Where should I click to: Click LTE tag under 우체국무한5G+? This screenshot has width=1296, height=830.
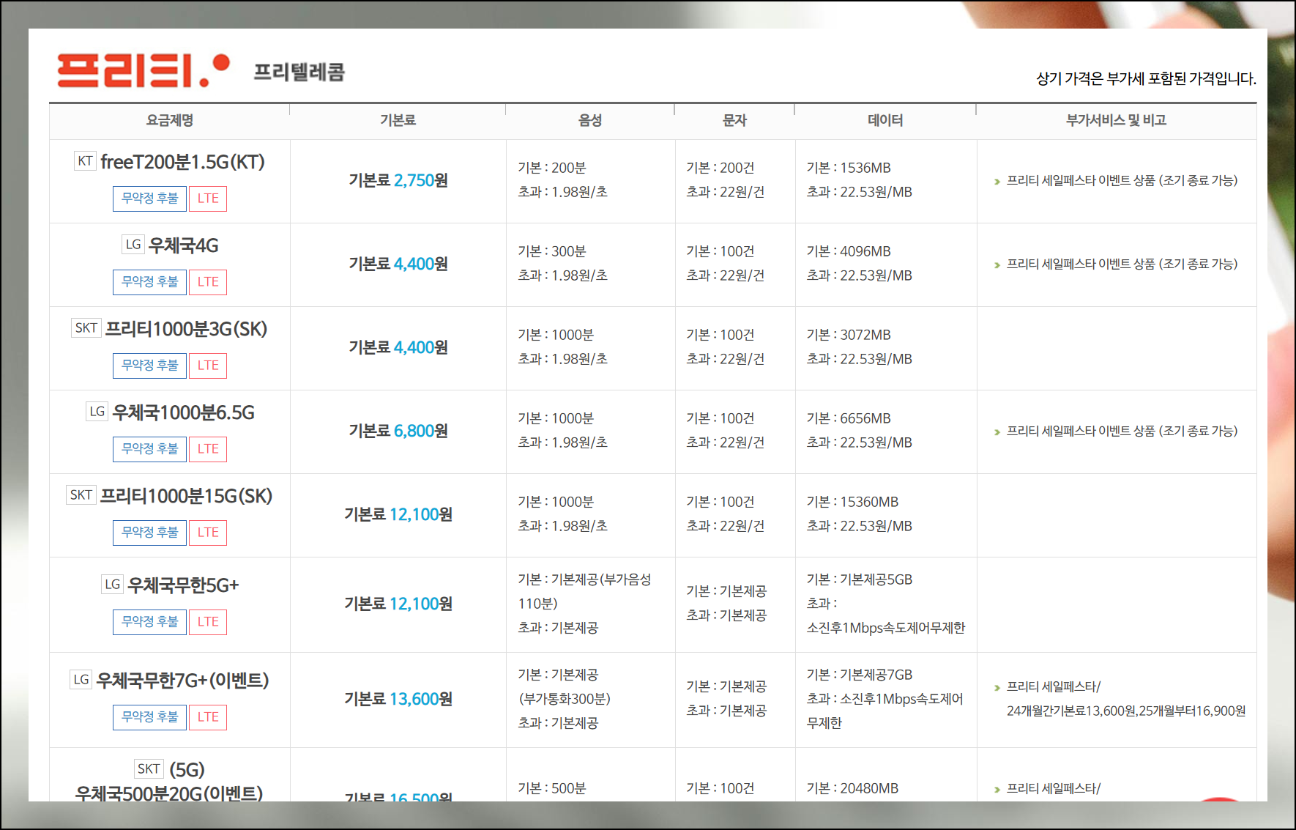click(x=208, y=622)
